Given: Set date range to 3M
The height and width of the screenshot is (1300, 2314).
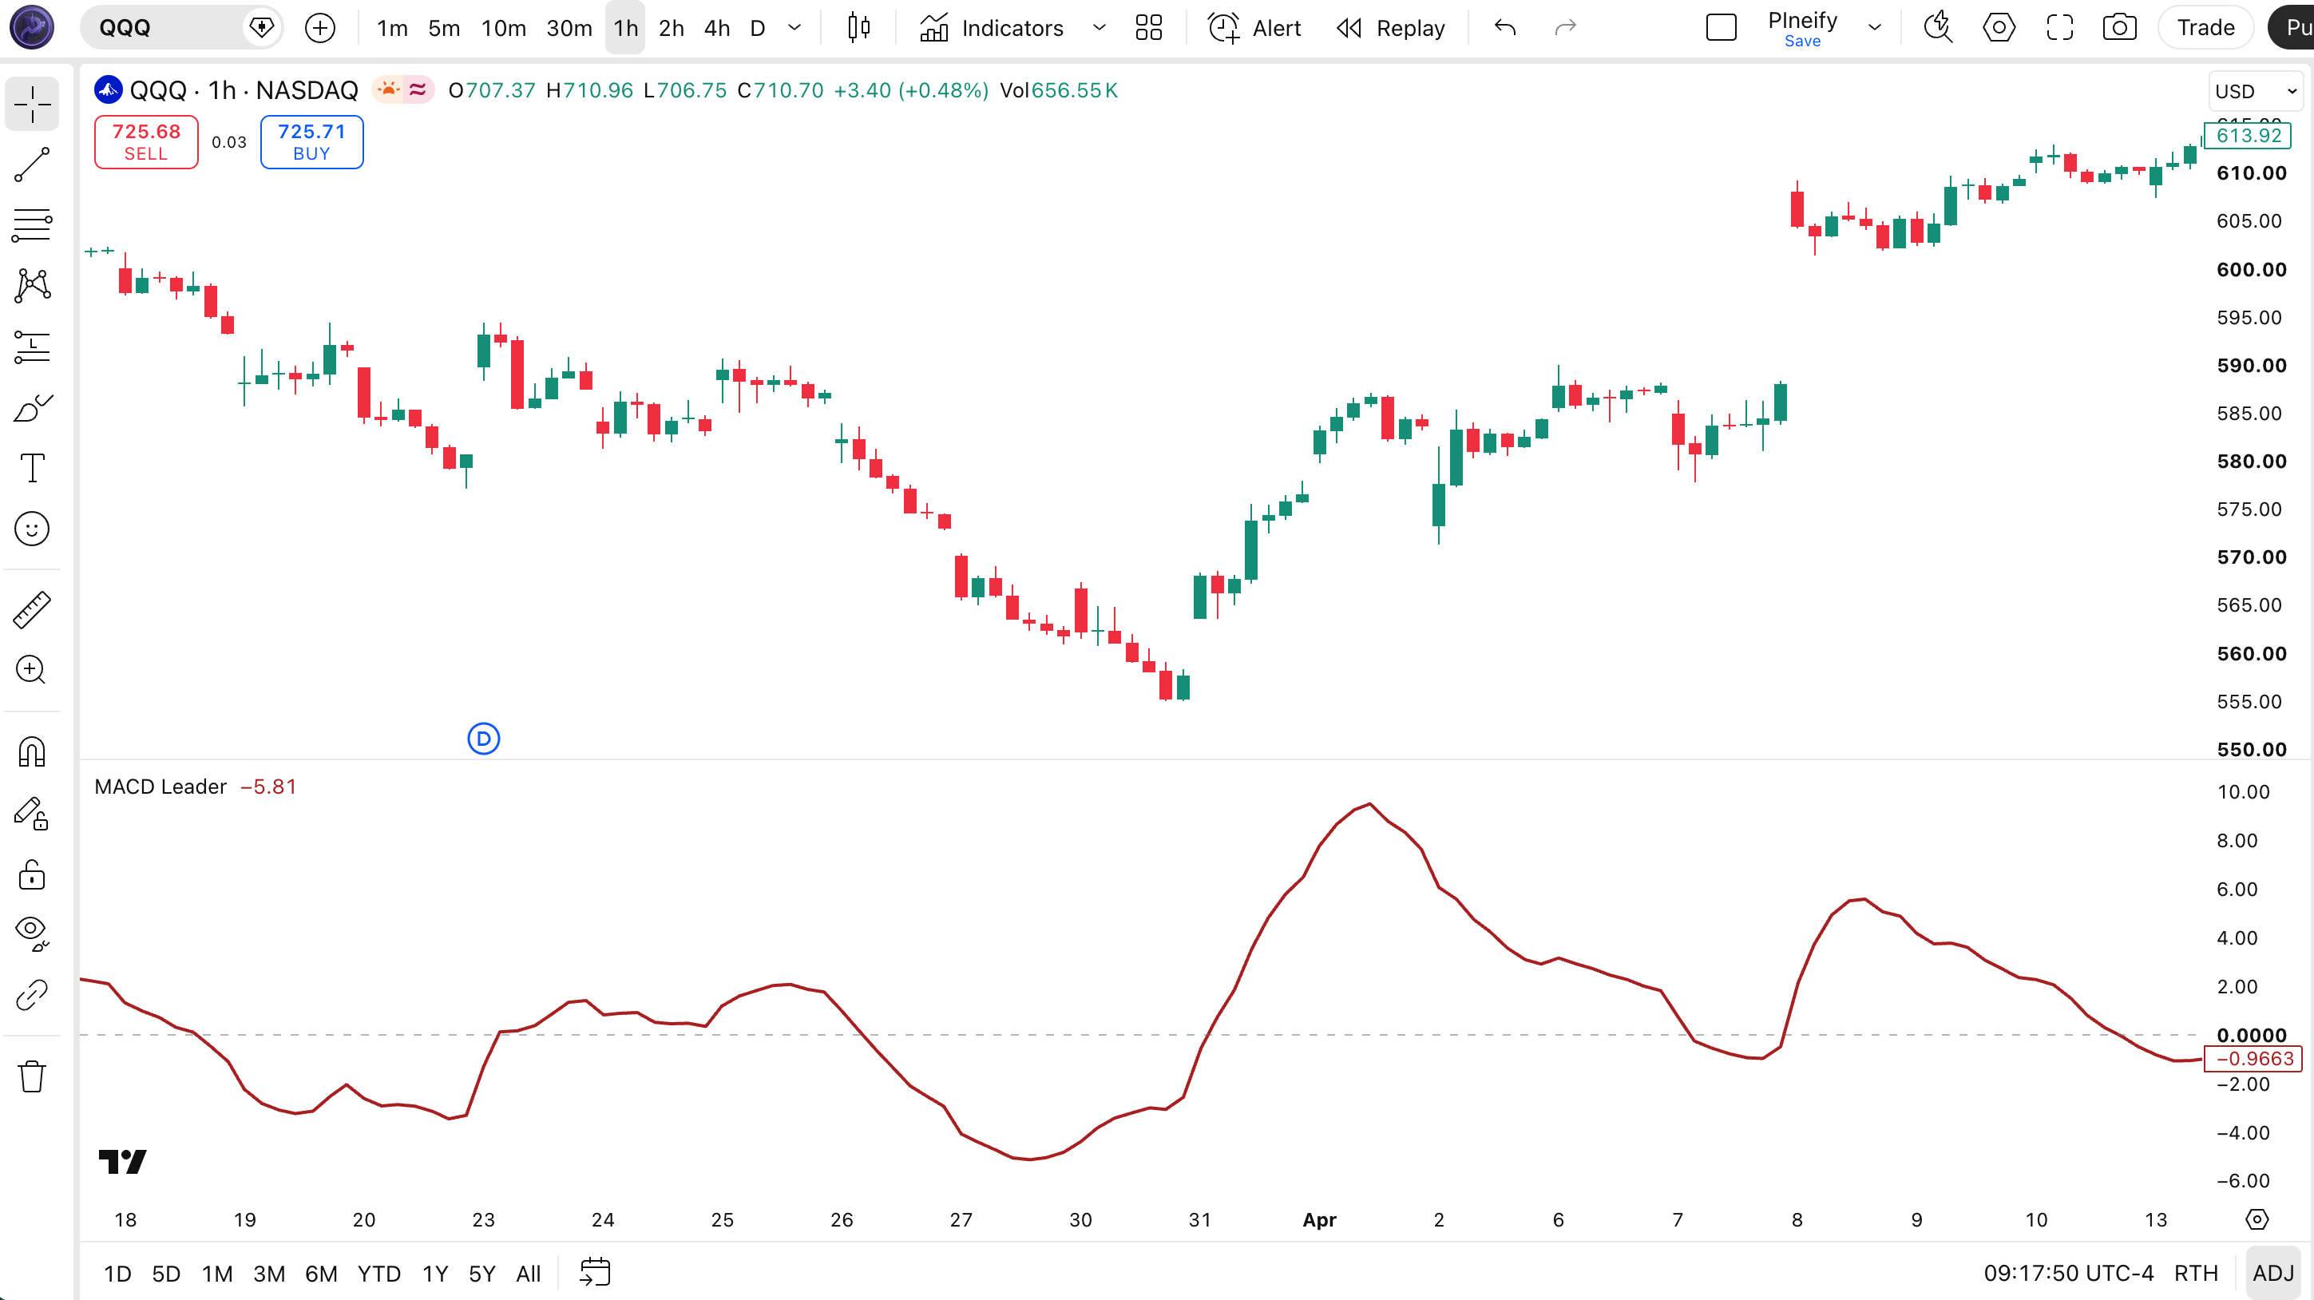Looking at the screenshot, I should (x=270, y=1273).
